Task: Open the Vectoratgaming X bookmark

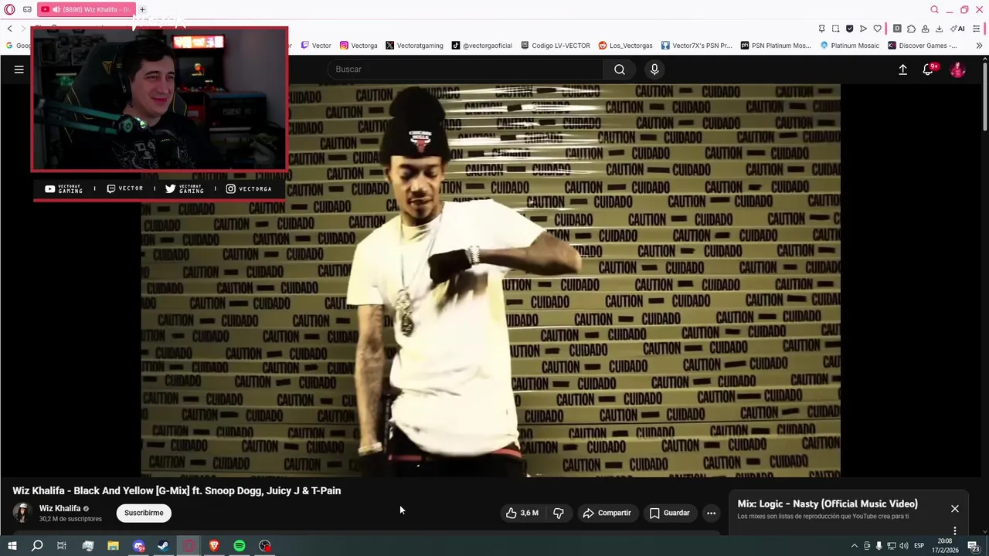Action: click(x=414, y=46)
